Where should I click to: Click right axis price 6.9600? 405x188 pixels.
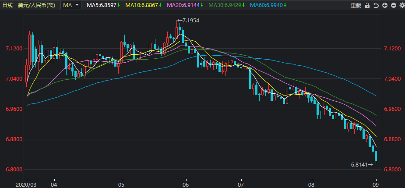393,109
